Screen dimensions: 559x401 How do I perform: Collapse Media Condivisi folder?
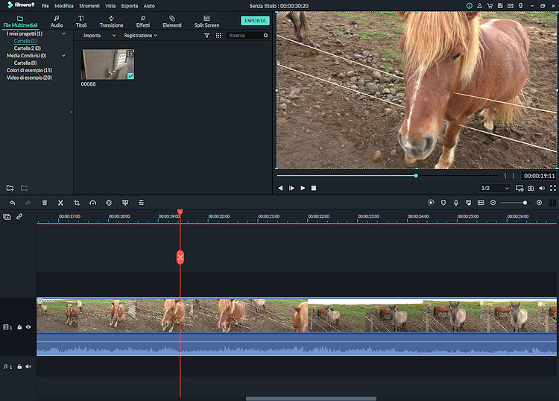(x=63, y=56)
